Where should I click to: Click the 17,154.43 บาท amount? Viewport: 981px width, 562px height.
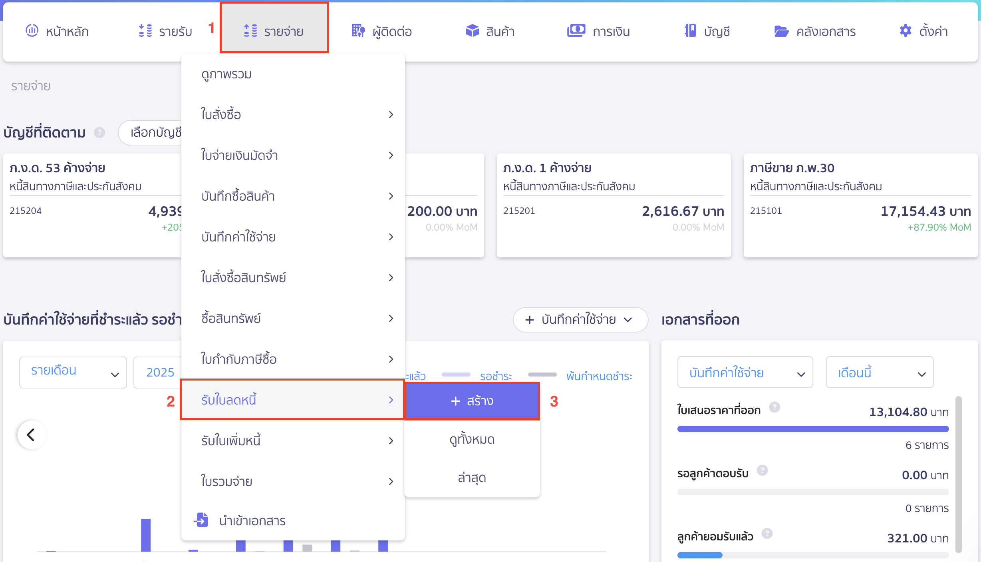pos(925,211)
